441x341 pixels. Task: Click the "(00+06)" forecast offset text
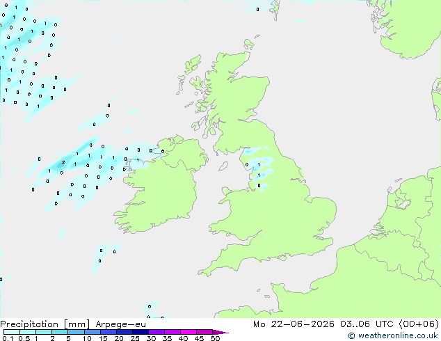pyautogui.click(x=419, y=324)
